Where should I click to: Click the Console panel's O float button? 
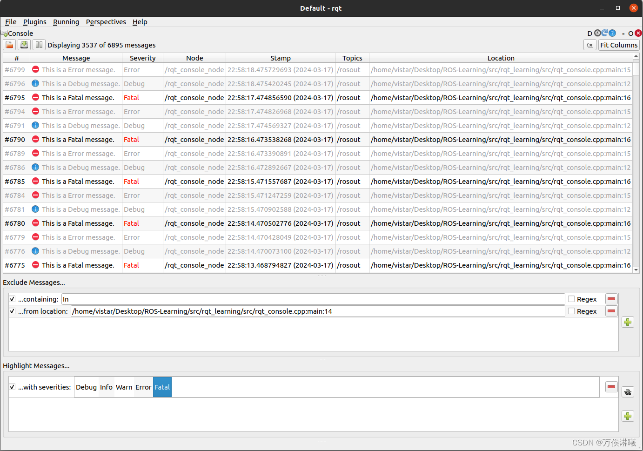click(x=631, y=34)
